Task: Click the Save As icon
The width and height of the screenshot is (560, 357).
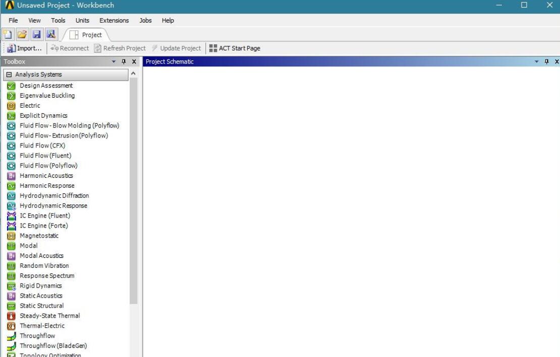Action: (51, 34)
